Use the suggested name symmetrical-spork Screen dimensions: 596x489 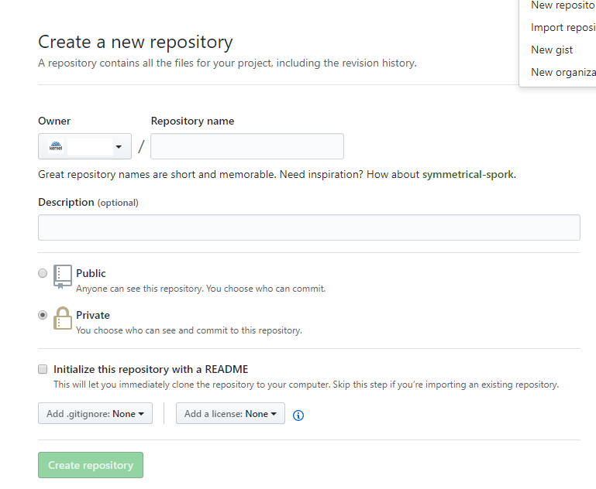coord(467,174)
